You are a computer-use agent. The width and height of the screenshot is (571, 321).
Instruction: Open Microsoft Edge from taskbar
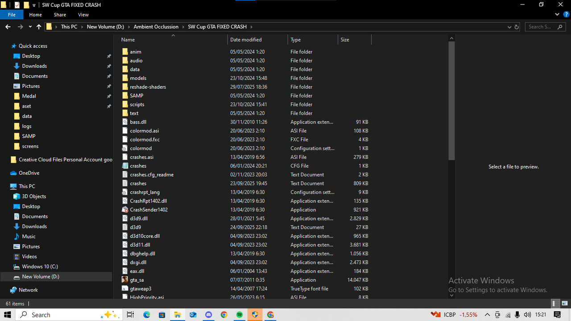pos(146,315)
